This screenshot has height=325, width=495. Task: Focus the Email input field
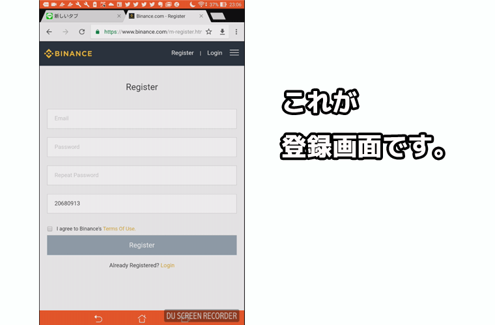pos(142,119)
